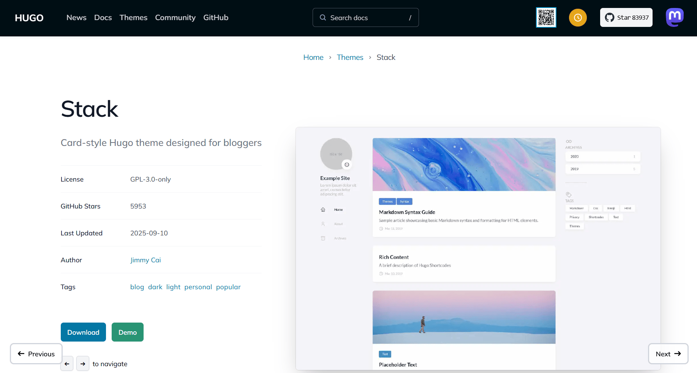The height and width of the screenshot is (373, 697).
Task: Launch the theme Demo button
Action: (x=128, y=332)
